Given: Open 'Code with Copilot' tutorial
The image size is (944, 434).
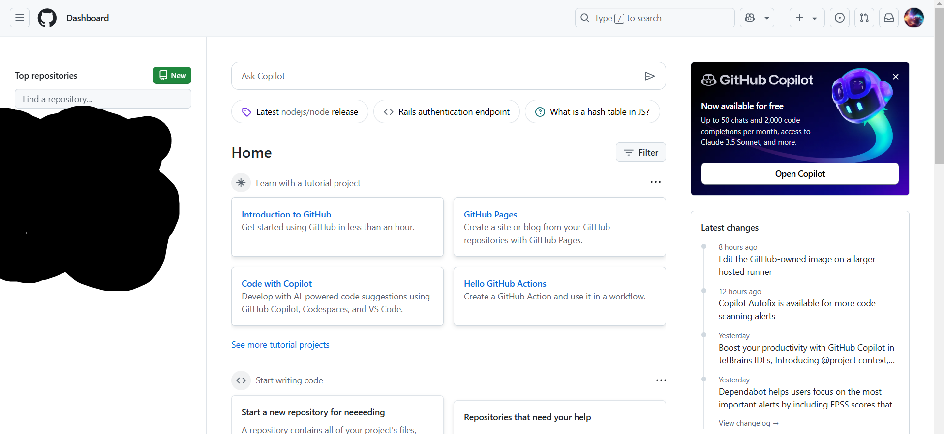Looking at the screenshot, I should click(x=276, y=283).
